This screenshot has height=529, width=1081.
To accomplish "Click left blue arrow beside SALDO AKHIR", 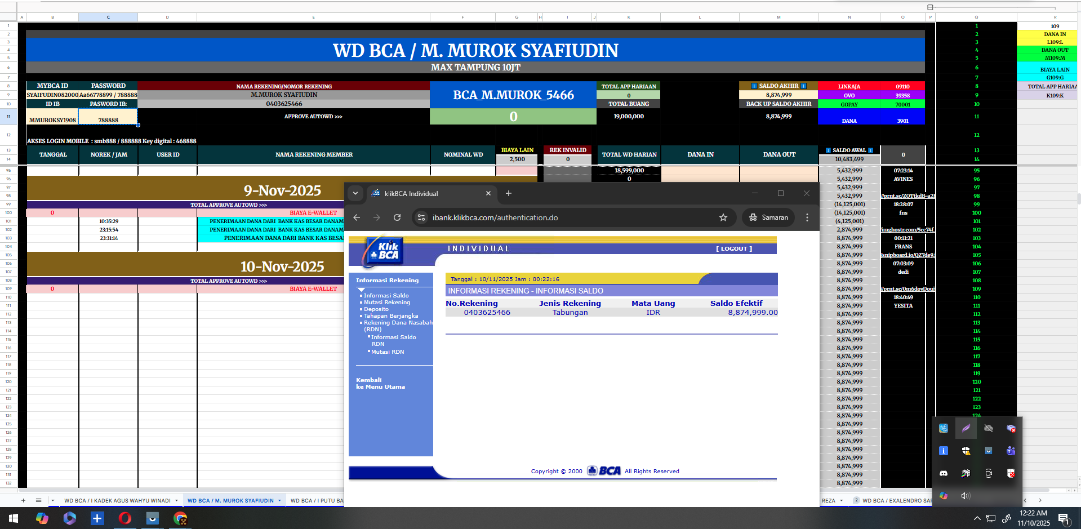I will tap(754, 86).
